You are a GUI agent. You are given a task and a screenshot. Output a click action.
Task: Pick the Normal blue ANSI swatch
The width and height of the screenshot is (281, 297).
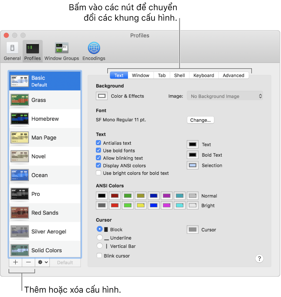154,196
